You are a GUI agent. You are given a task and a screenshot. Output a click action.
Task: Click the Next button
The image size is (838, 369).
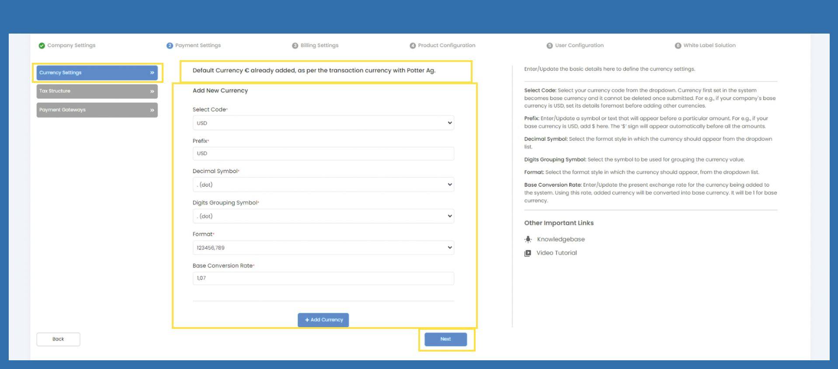pyautogui.click(x=445, y=339)
